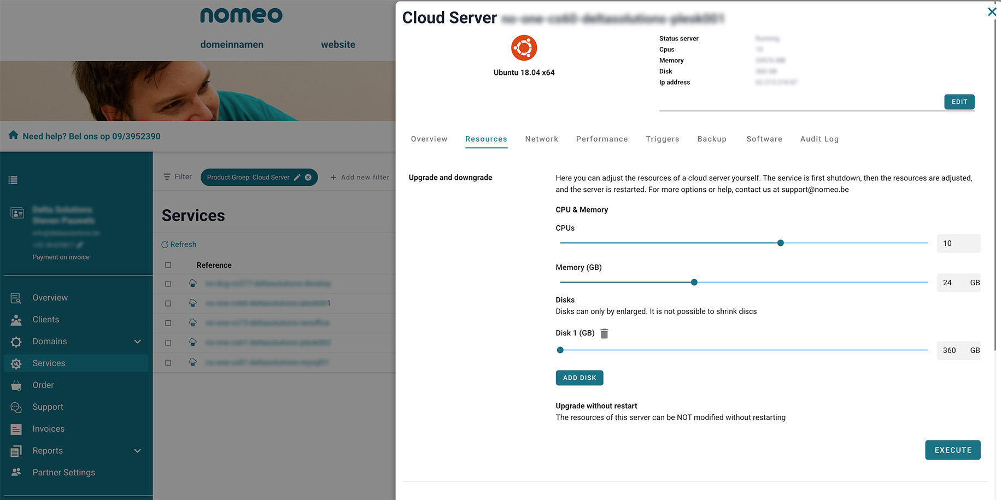
Task: Click the CPUs slider handle
Action: [781, 243]
